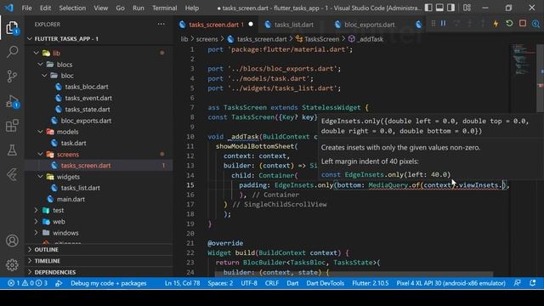This screenshot has width=544, height=306.
Task: Collapse the lib folder
Action: (36, 53)
